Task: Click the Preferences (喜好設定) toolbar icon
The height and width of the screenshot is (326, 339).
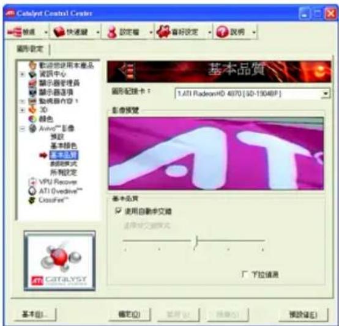Action: coord(163,32)
